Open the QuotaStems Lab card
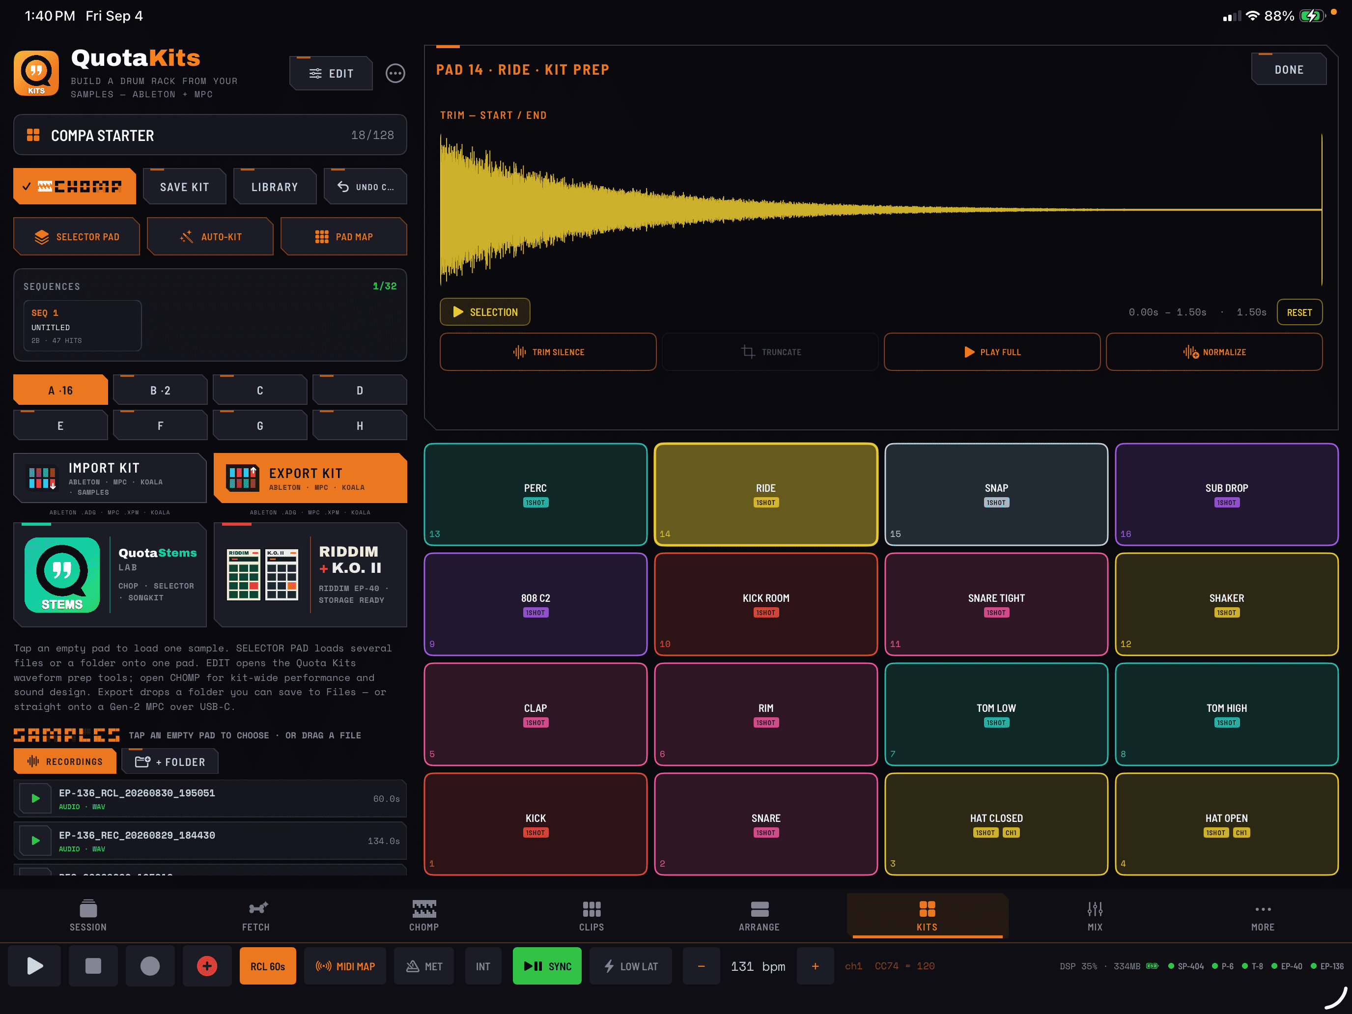The height and width of the screenshot is (1014, 1352). point(110,574)
